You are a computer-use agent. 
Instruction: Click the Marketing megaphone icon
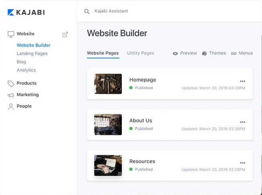coord(11,95)
